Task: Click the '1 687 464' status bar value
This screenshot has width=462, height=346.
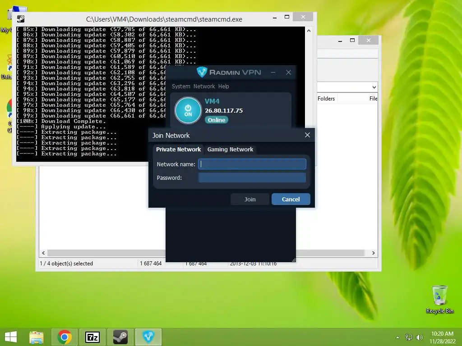Action: pyautogui.click(x=151, y=264)
